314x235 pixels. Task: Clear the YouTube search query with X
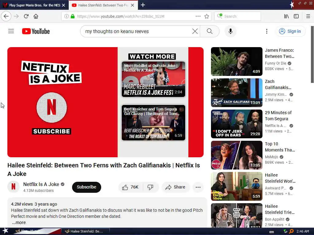[195, 31]
